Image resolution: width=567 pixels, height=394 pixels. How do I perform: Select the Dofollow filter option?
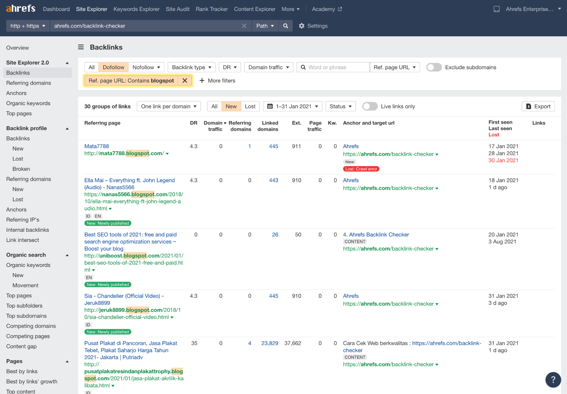[x=113, y=67]
